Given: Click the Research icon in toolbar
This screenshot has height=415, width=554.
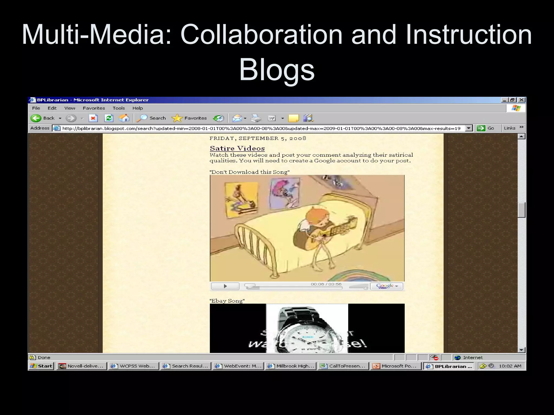Looking at the screenshot, I should (308, 118).
